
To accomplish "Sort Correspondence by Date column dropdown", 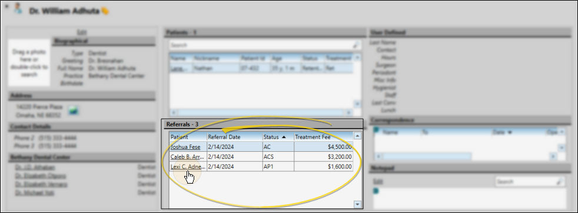I will pyautogui.click(x=502, y=132).
